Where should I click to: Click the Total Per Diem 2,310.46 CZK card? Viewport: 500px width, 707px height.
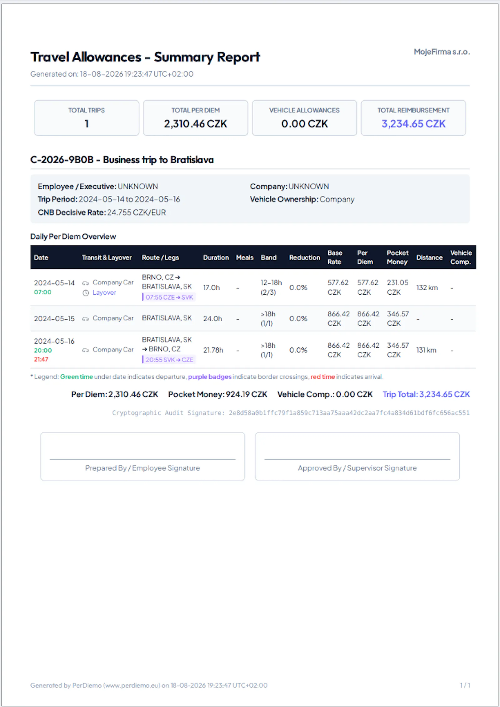tap(196, 118)
